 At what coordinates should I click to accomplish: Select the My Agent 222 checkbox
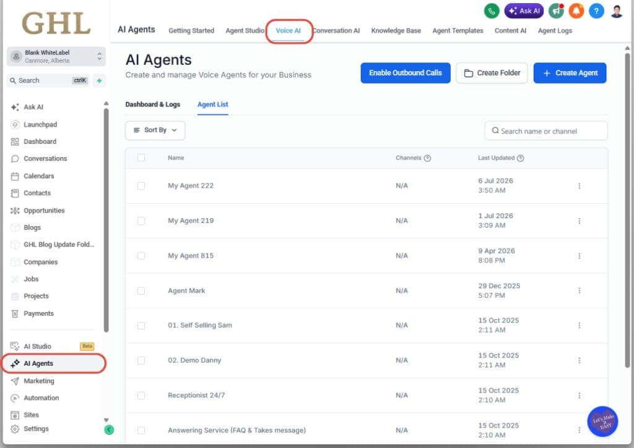click(141, 185)
